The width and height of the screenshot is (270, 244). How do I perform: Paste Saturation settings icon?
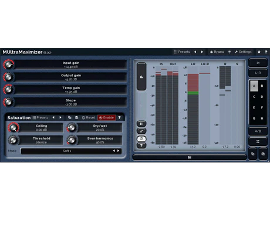(x=76, y=117)
